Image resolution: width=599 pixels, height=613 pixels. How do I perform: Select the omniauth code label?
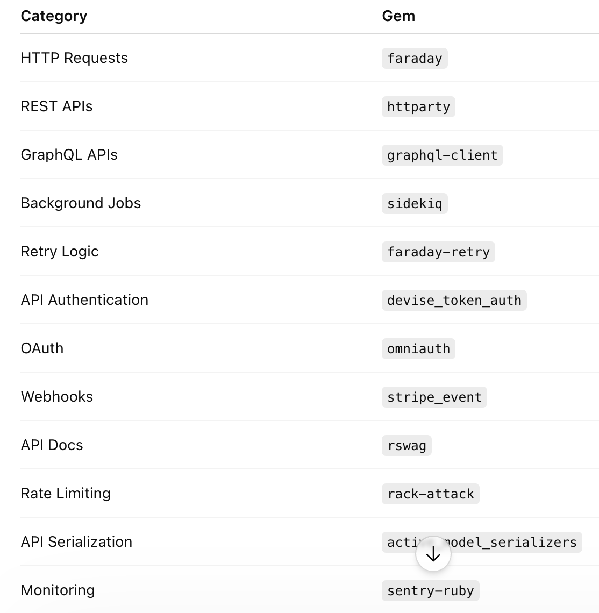pos(418,349)
